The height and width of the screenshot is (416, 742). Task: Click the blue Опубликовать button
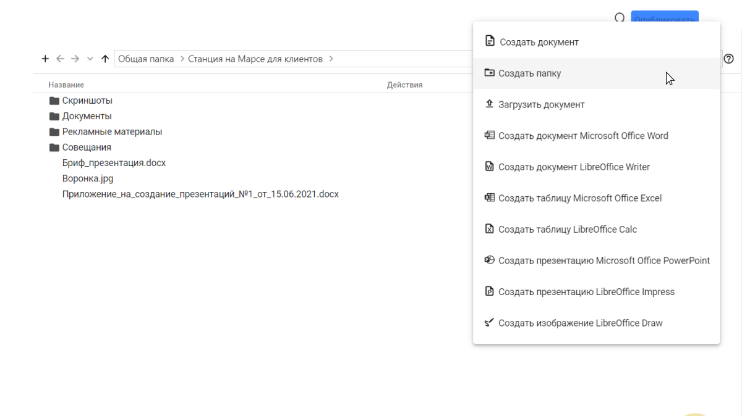point(665,17)
